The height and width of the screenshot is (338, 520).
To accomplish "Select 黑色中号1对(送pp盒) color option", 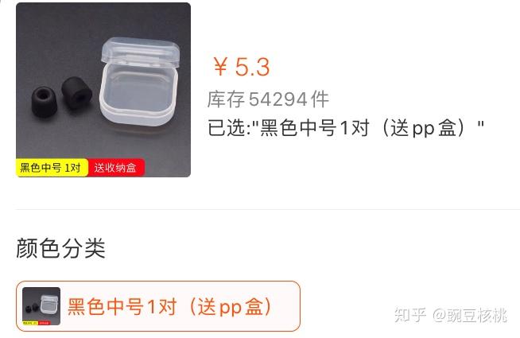I will pos(158,306).
